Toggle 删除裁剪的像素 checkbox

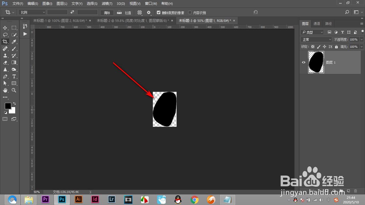159,13
